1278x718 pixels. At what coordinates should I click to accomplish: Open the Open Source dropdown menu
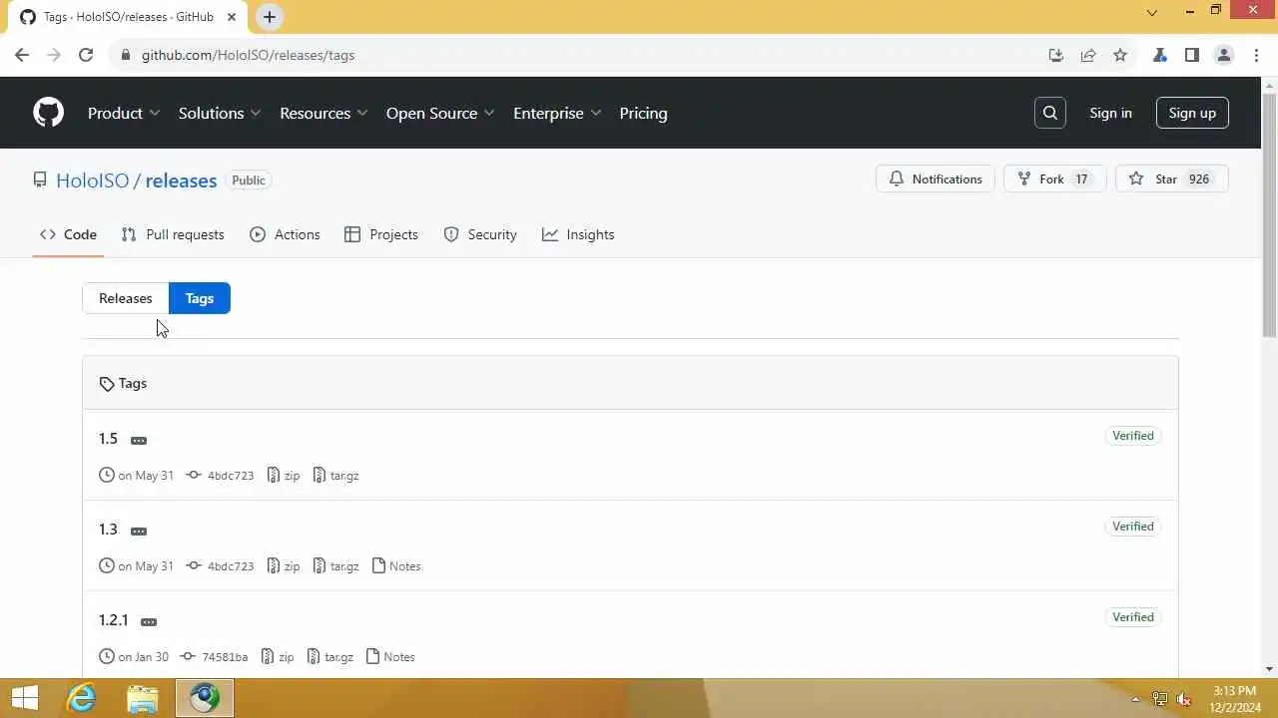pos(440,113)
